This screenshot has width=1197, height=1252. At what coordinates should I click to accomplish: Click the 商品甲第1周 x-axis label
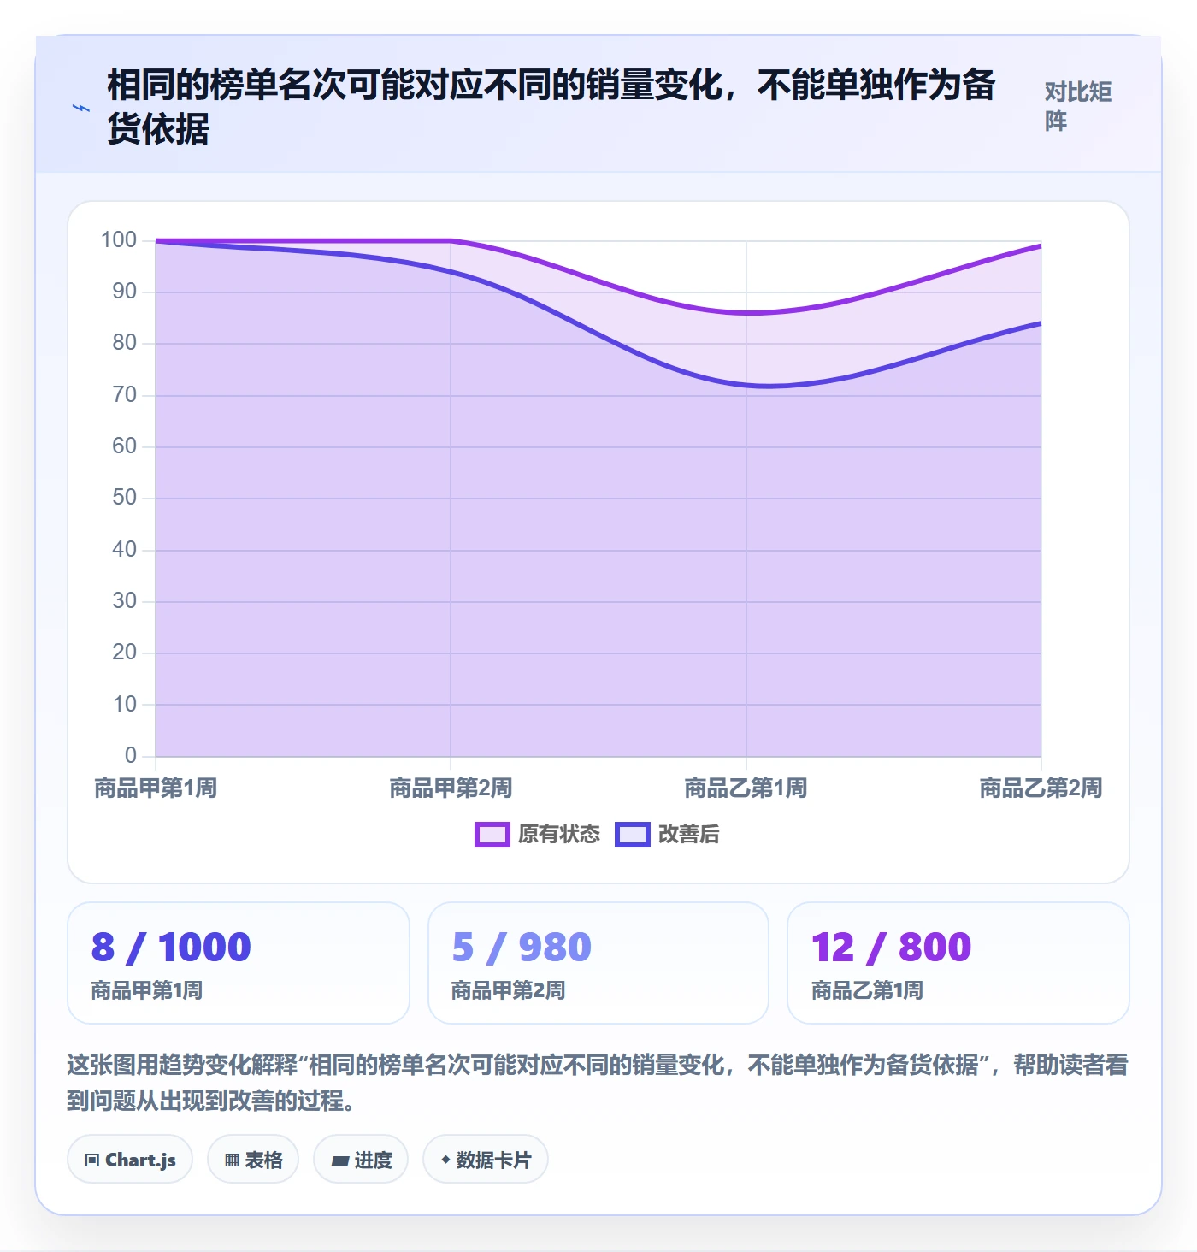tap(156, 788)
